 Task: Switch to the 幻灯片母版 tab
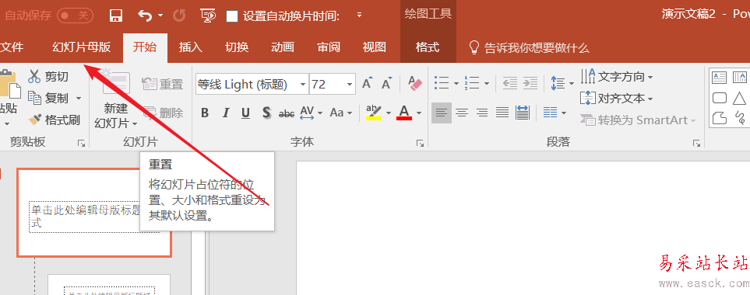(81, 47)
